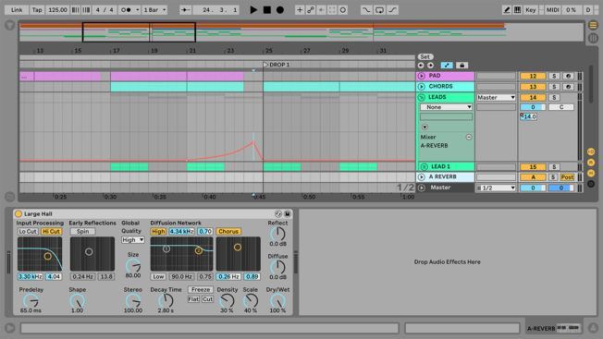Toggle the Lock Envelopes button
The image size is (603, 339).
(x=461, y=66)
